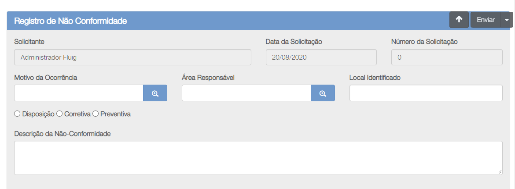Screen dimensions: 515x189
Task: Open search for Motivo da Ocorrência
Action: [155, 93]
